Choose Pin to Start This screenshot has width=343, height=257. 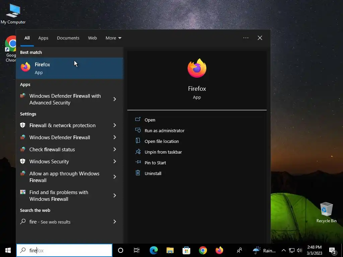[x=155, y=163]
